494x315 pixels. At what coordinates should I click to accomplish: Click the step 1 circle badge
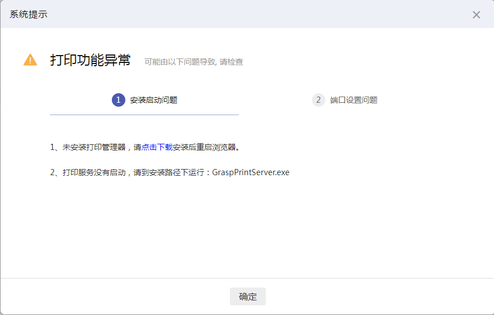(x=119, y=100)
